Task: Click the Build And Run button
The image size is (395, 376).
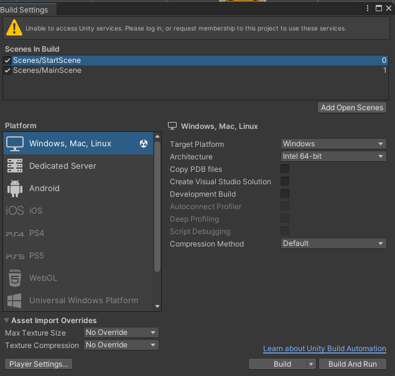Action: (x=353, y=364)
